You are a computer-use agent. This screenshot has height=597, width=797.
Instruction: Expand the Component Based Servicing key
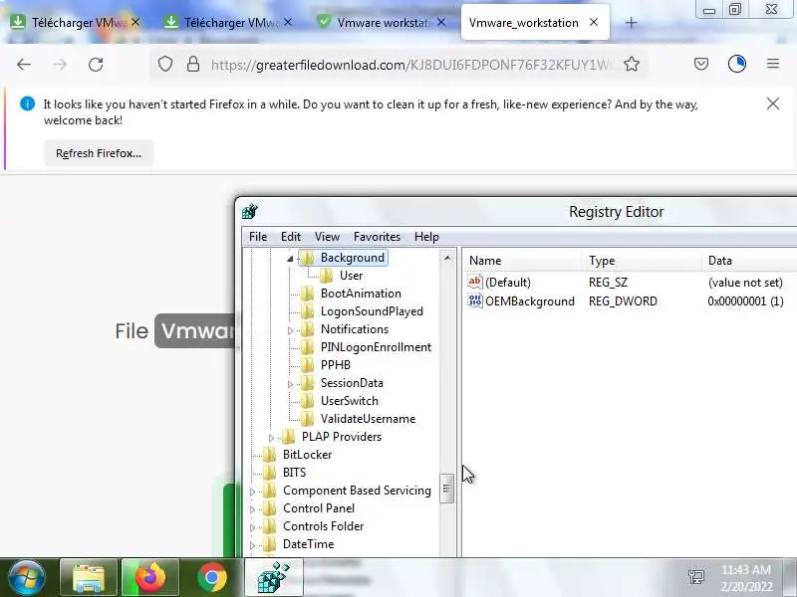(252, 491)
